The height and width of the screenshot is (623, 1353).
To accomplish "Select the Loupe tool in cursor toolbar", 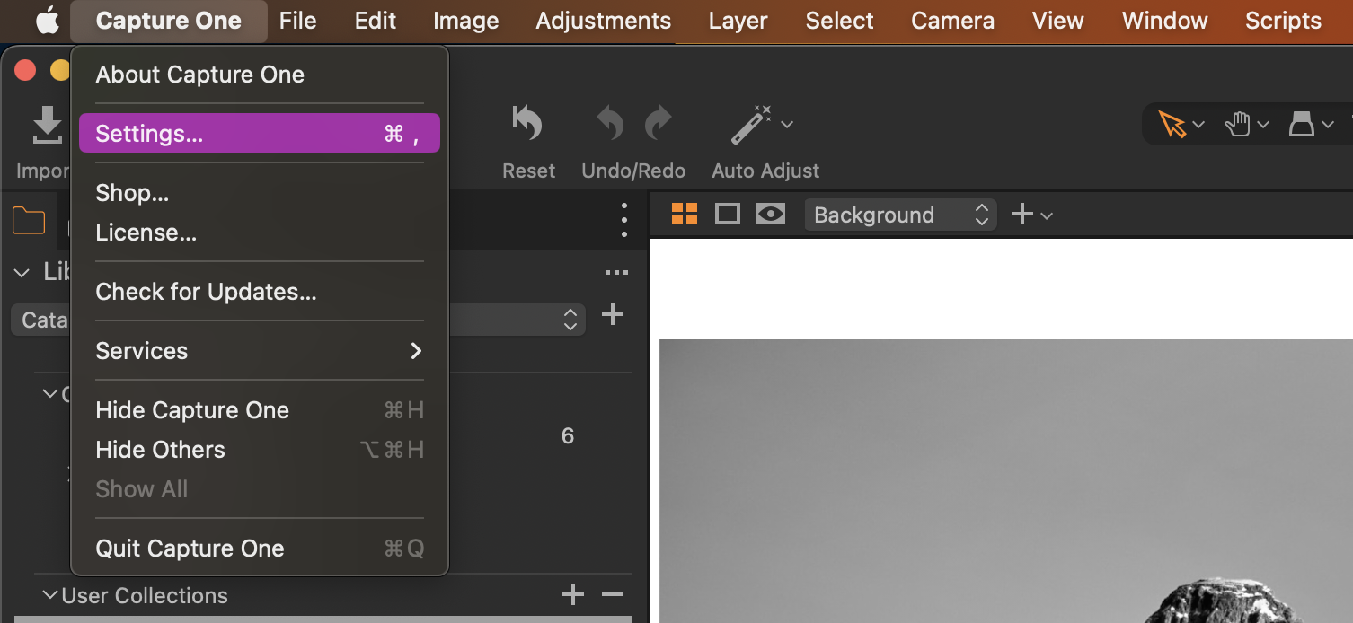I will tap(1302, 125).
